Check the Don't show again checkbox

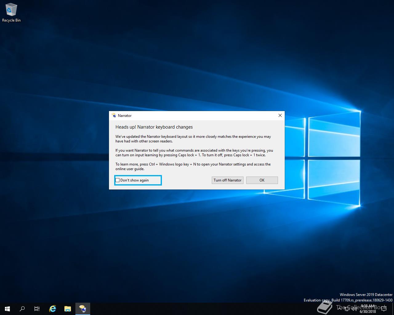click(117, 180)
